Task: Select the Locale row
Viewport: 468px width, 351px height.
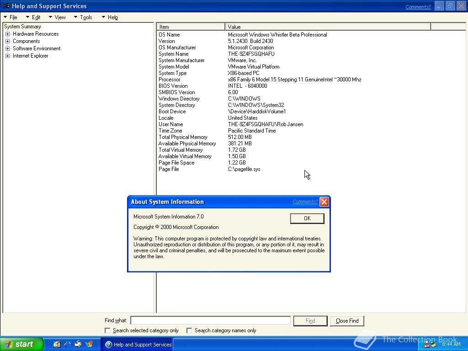Action: click(208, 118)
